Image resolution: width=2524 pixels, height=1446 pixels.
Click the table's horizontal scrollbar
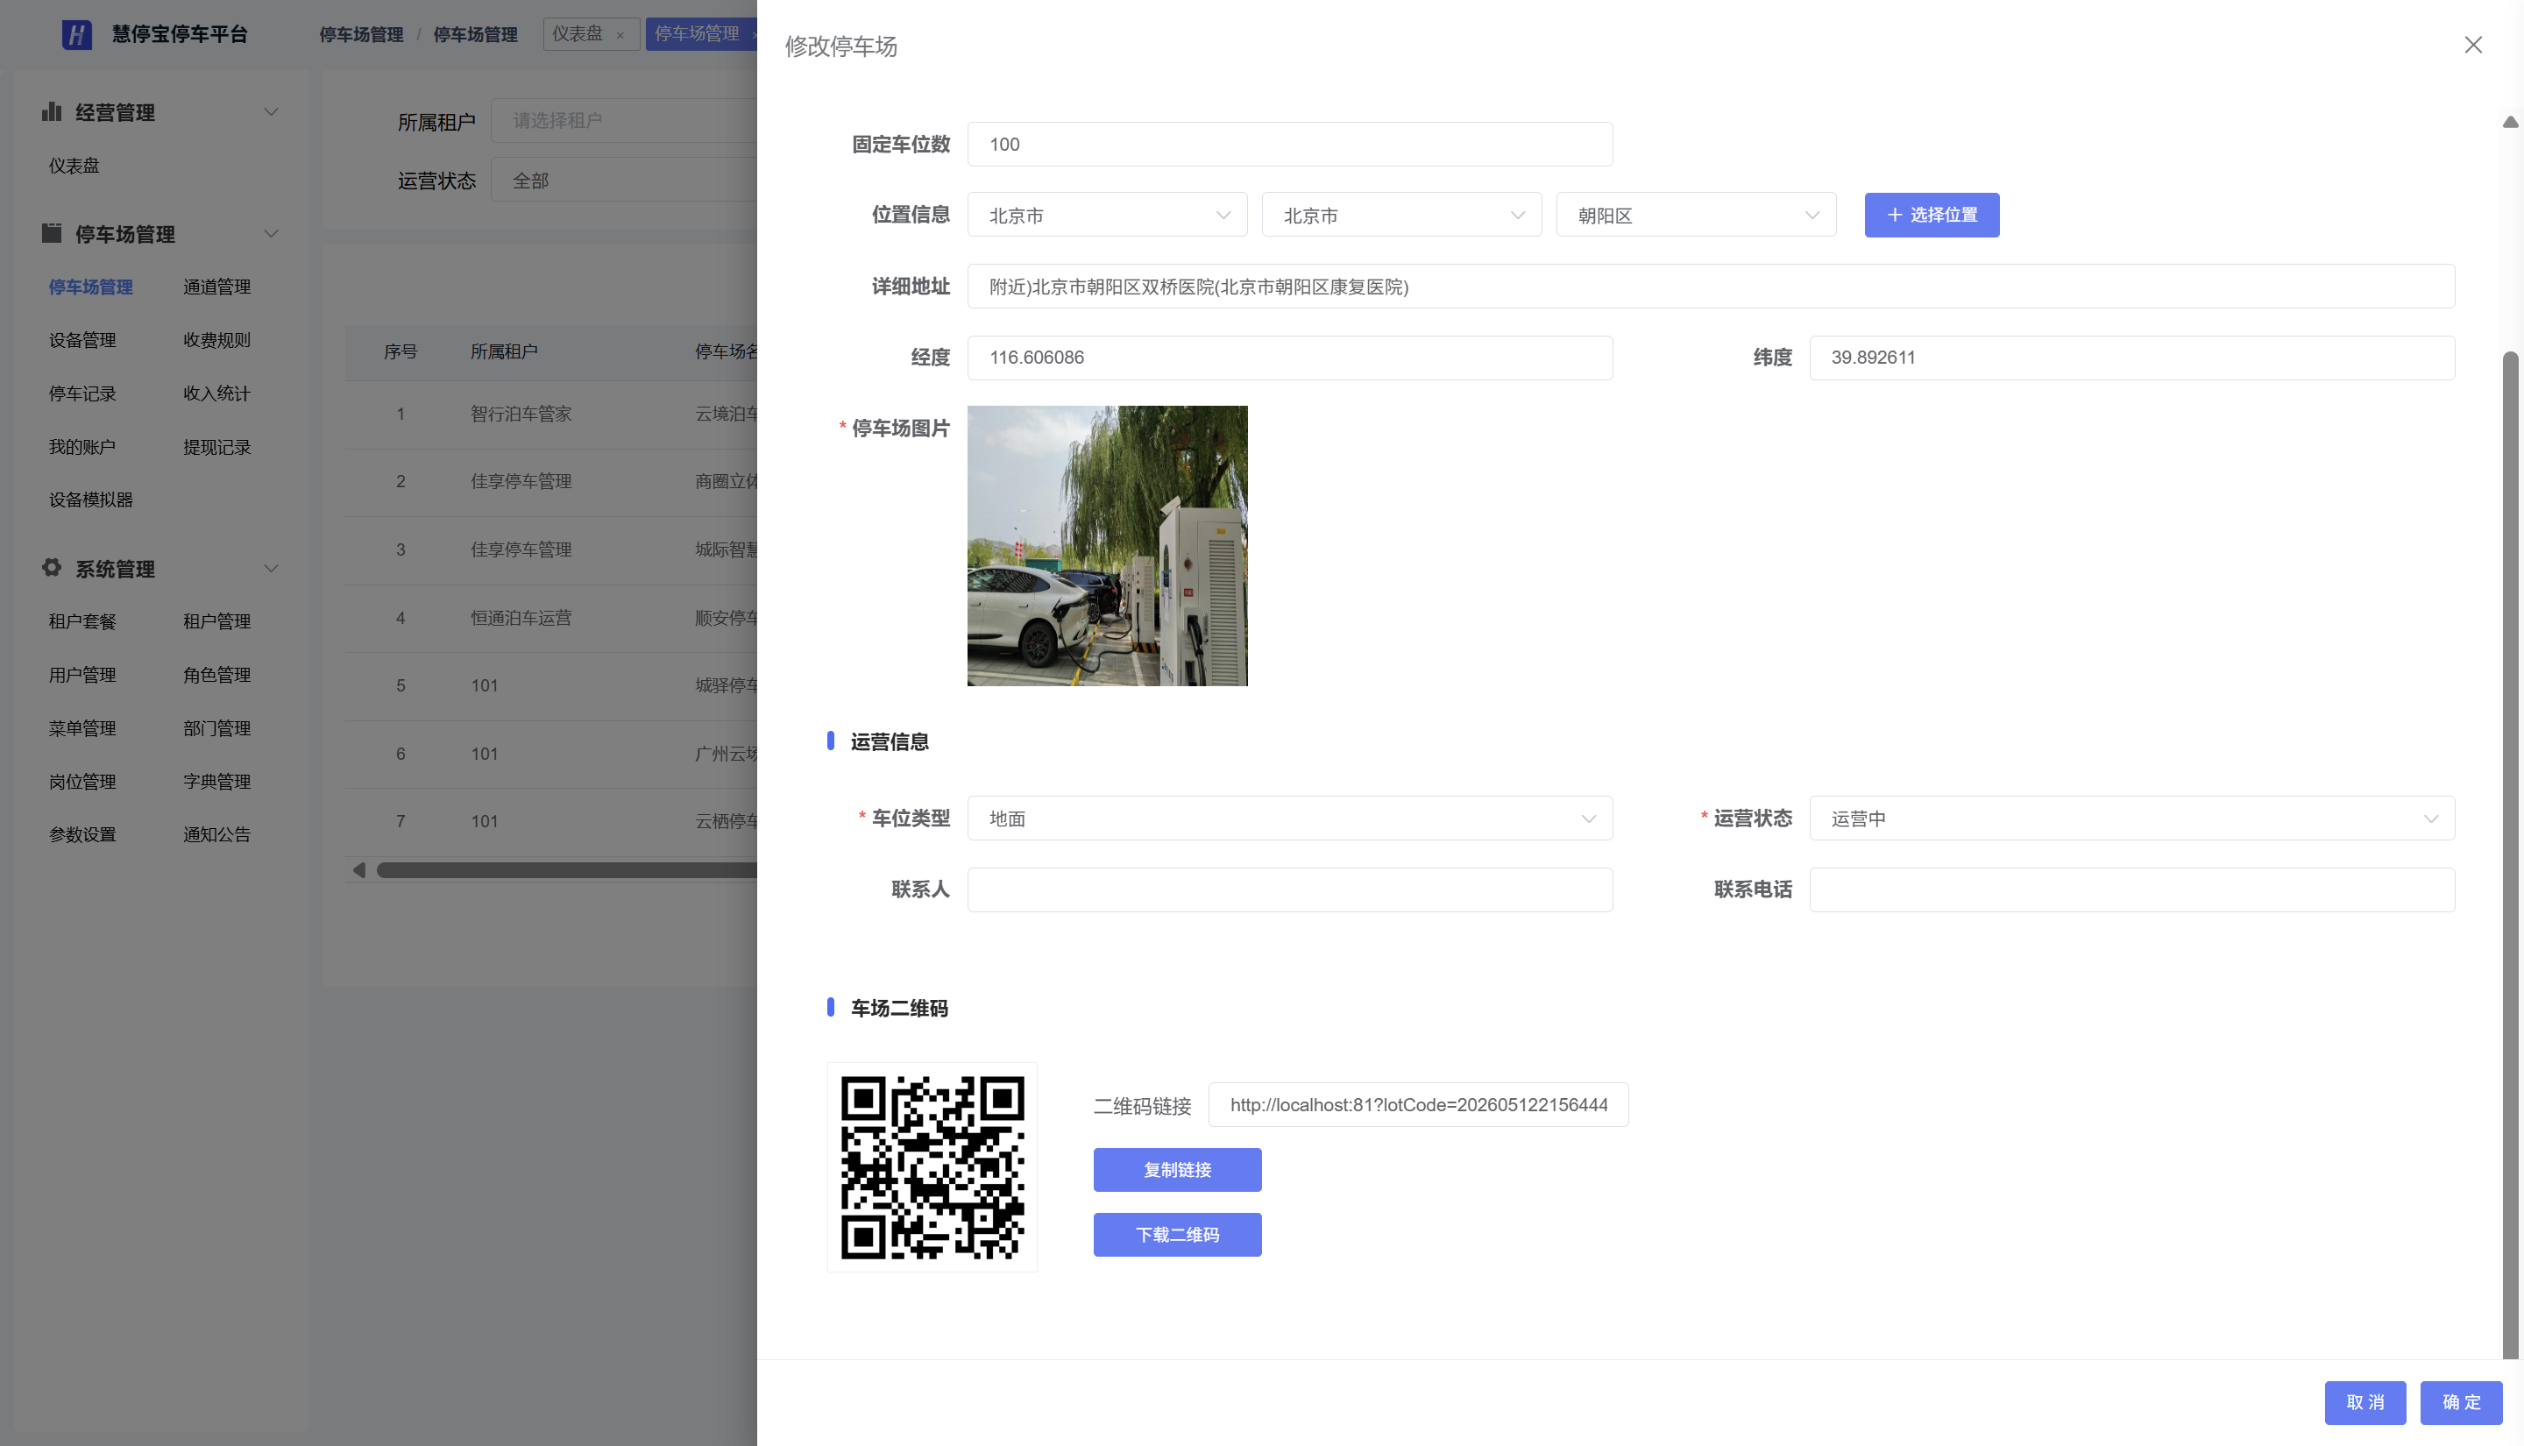566,870
